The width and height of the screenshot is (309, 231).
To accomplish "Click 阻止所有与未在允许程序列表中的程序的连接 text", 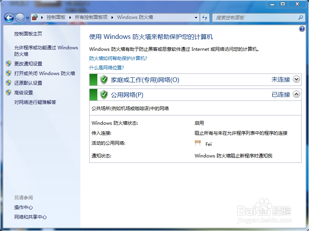I will point(241,133).
